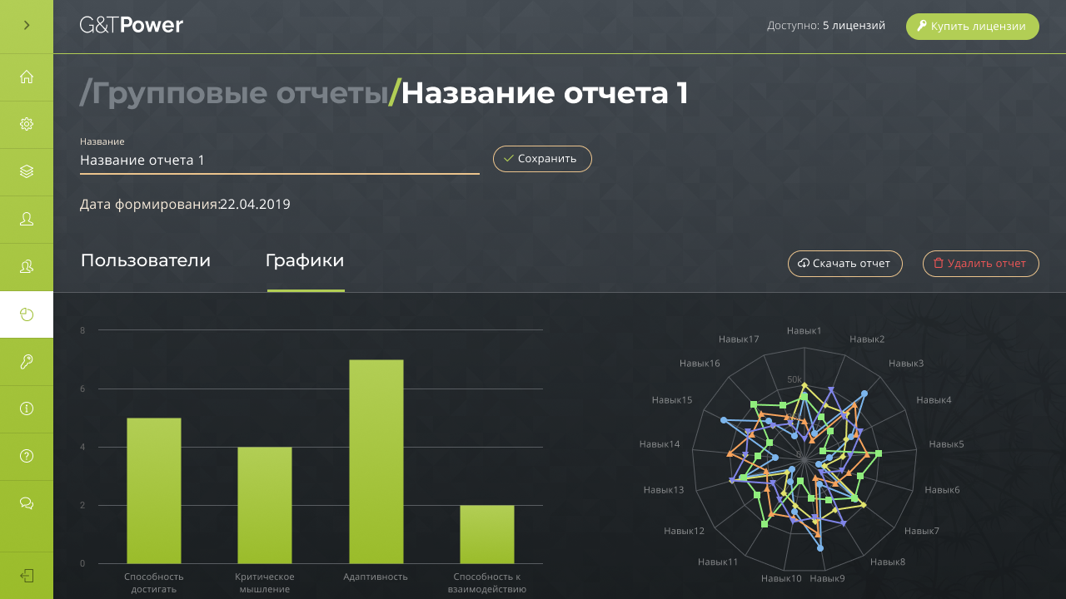
Task: Open the chat bubbles icon
Action: (x=27, y=503)
